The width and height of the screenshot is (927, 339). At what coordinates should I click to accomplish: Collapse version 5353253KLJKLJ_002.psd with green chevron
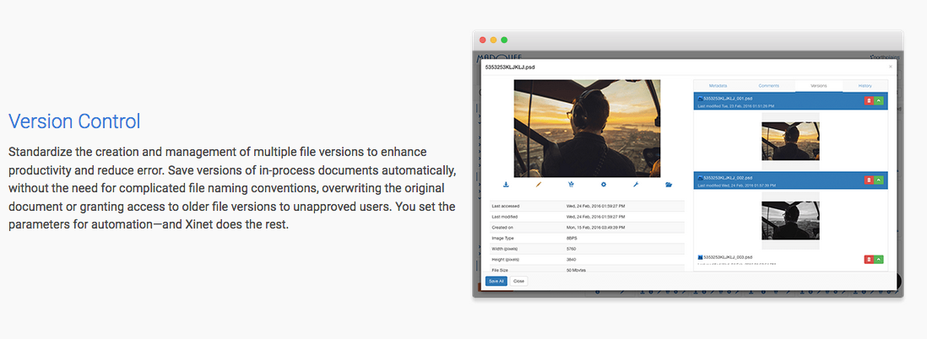tap(879, 180)
